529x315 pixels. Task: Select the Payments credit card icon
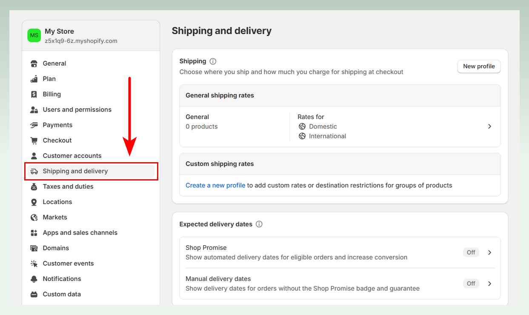(x=34, y=125)
